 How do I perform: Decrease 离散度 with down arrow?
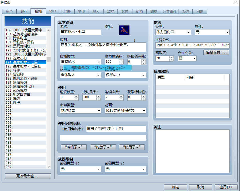pyautogui.click(x=172, y=60)
